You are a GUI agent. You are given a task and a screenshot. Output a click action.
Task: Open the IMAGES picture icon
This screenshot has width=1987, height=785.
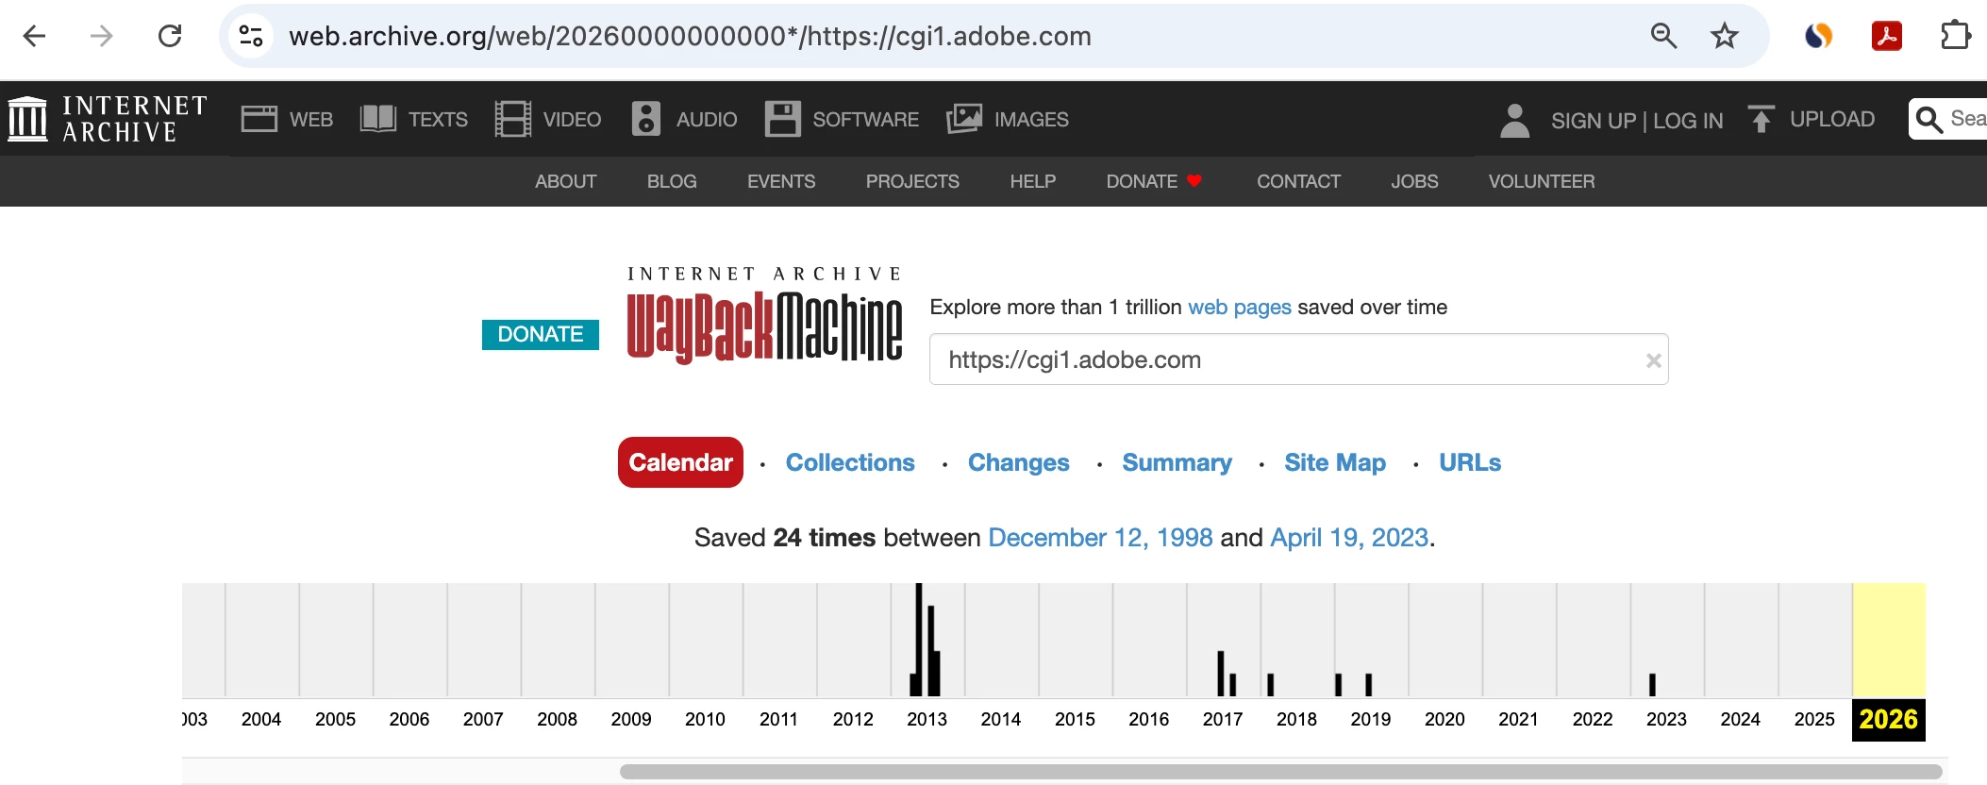964,119
